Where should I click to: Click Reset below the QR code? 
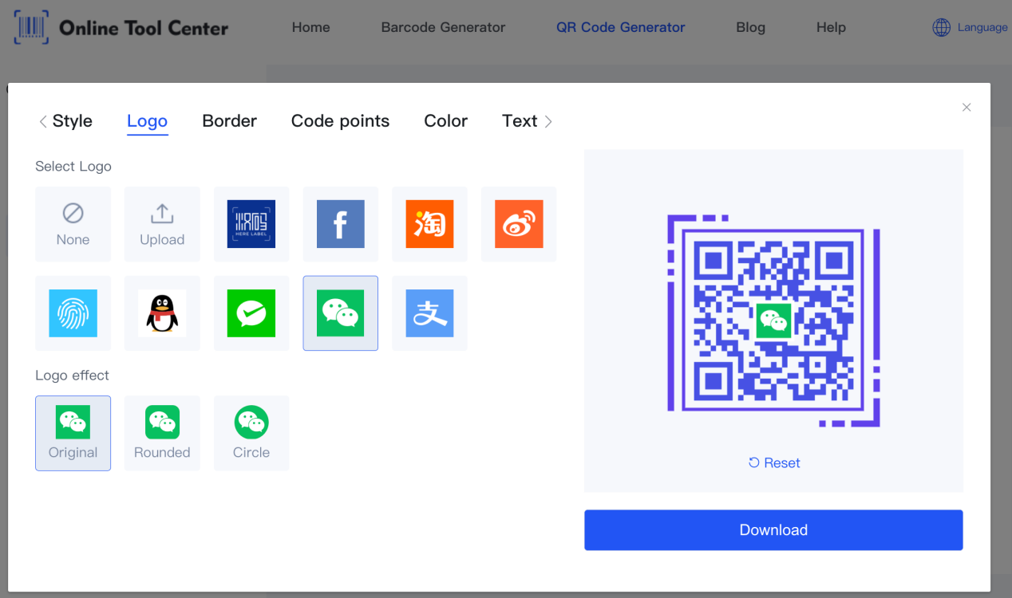(x=774, y=462)
